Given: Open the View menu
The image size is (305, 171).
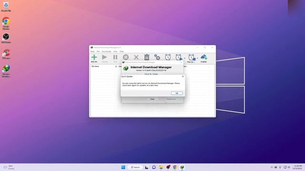Looking at the screenshot, I should coord(115,51).
